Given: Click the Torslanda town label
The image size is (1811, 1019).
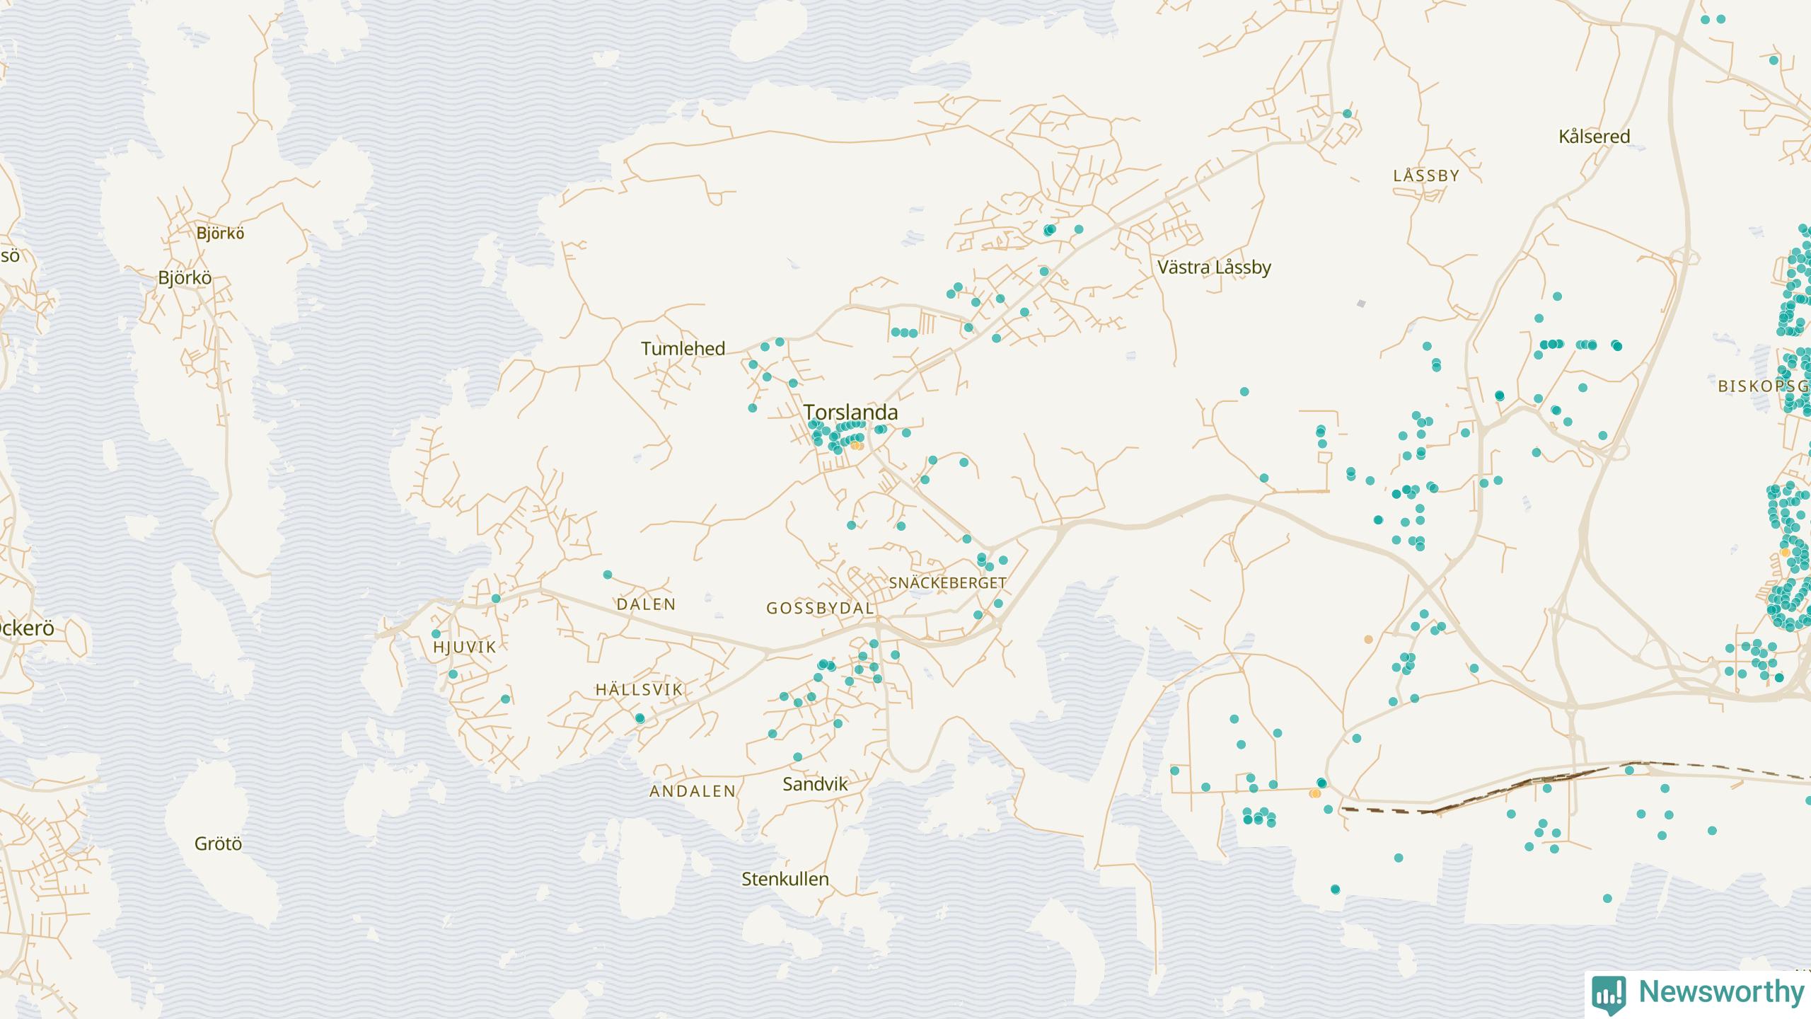Looking at the screenshot, I should [850, 412].
